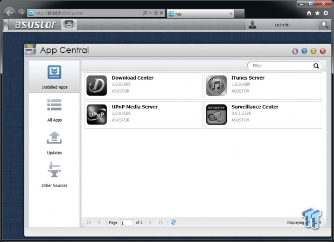Image resolution: width=334 pixels, height=242 pixels.
Task: Click the Surveillance Center version 0.0.1.2399
Action: click(x=241, y=113)
